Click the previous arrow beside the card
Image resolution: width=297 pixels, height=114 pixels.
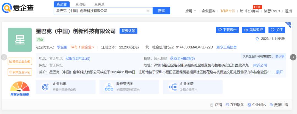4,57
